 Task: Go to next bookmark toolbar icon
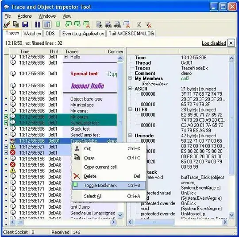pos(77,24)
